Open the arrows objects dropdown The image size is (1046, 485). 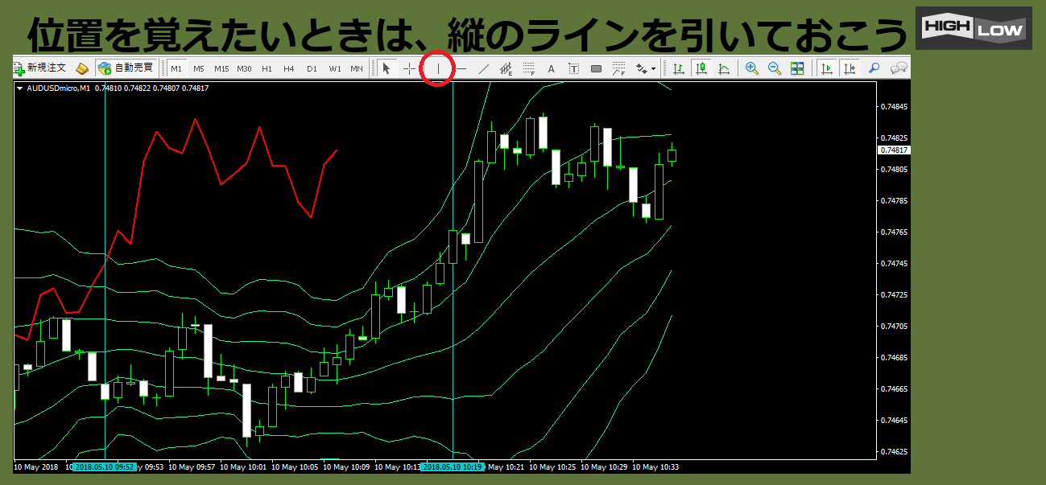[645, 68]
